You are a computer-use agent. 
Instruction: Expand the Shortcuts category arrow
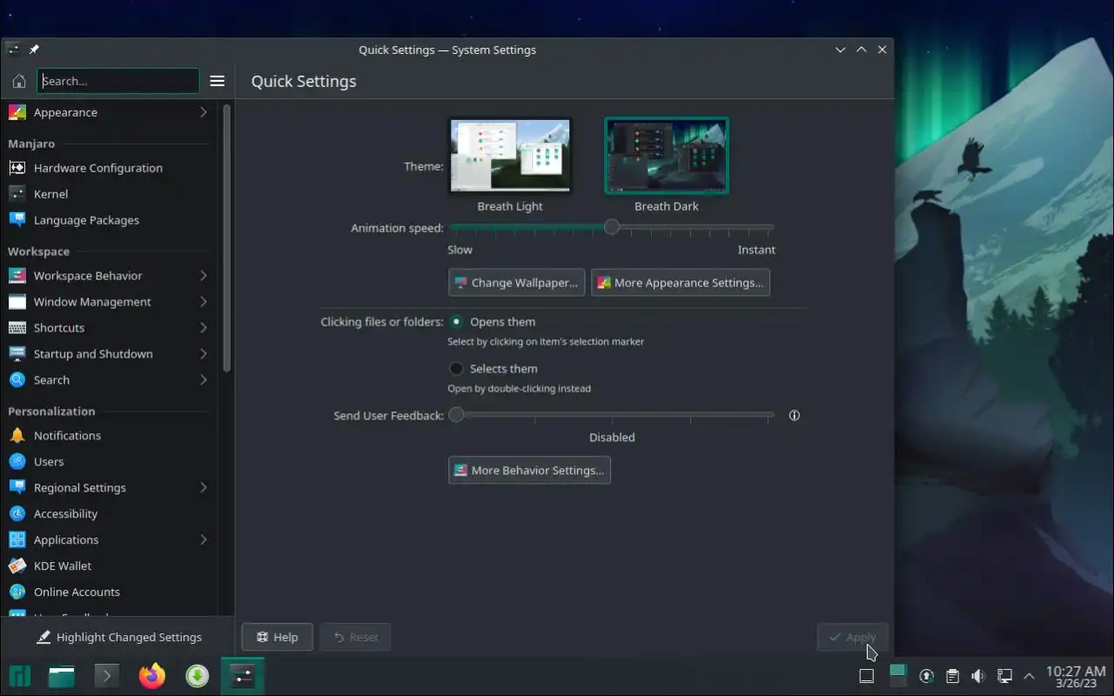tap(204, 328)
